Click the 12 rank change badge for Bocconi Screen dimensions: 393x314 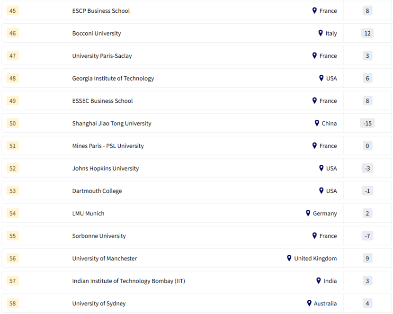pyautogui.click(x=367, y=33)
